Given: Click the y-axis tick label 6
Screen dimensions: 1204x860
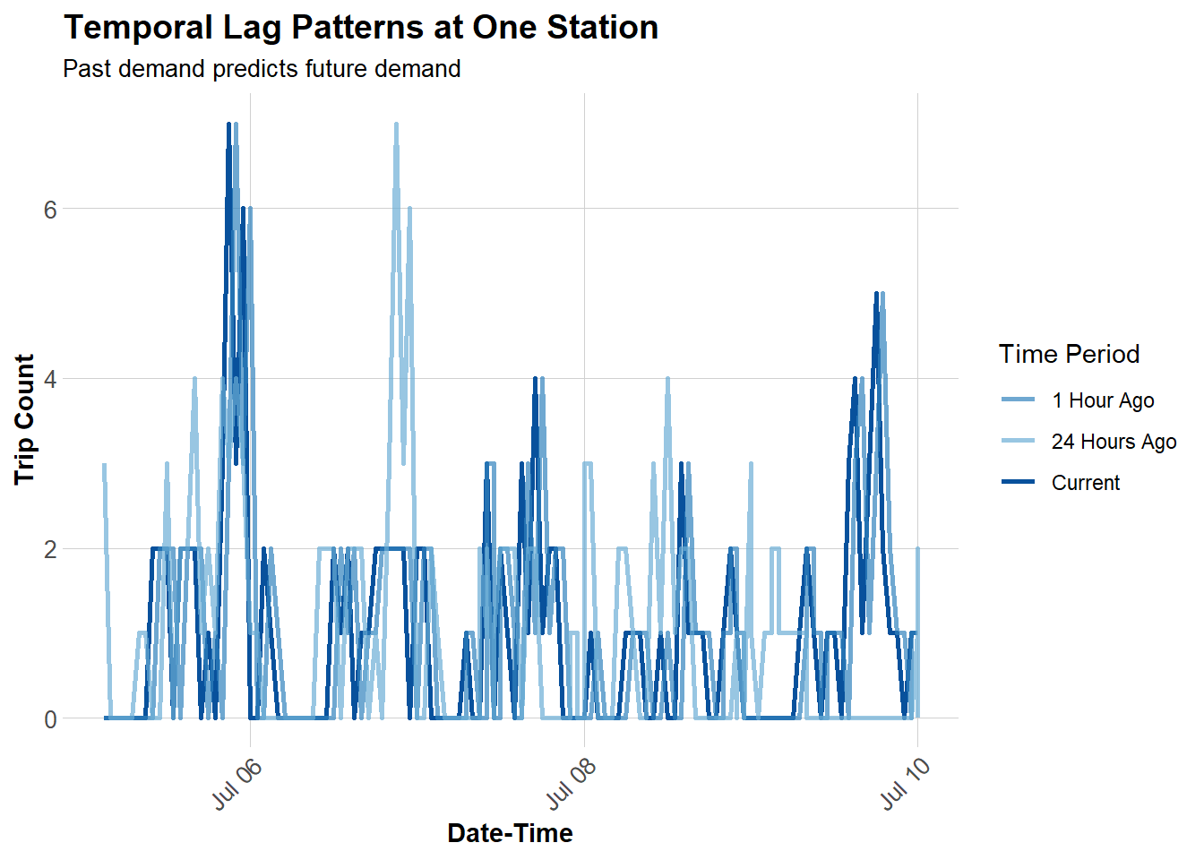Looking at the screenshot, I should [50, 209].
